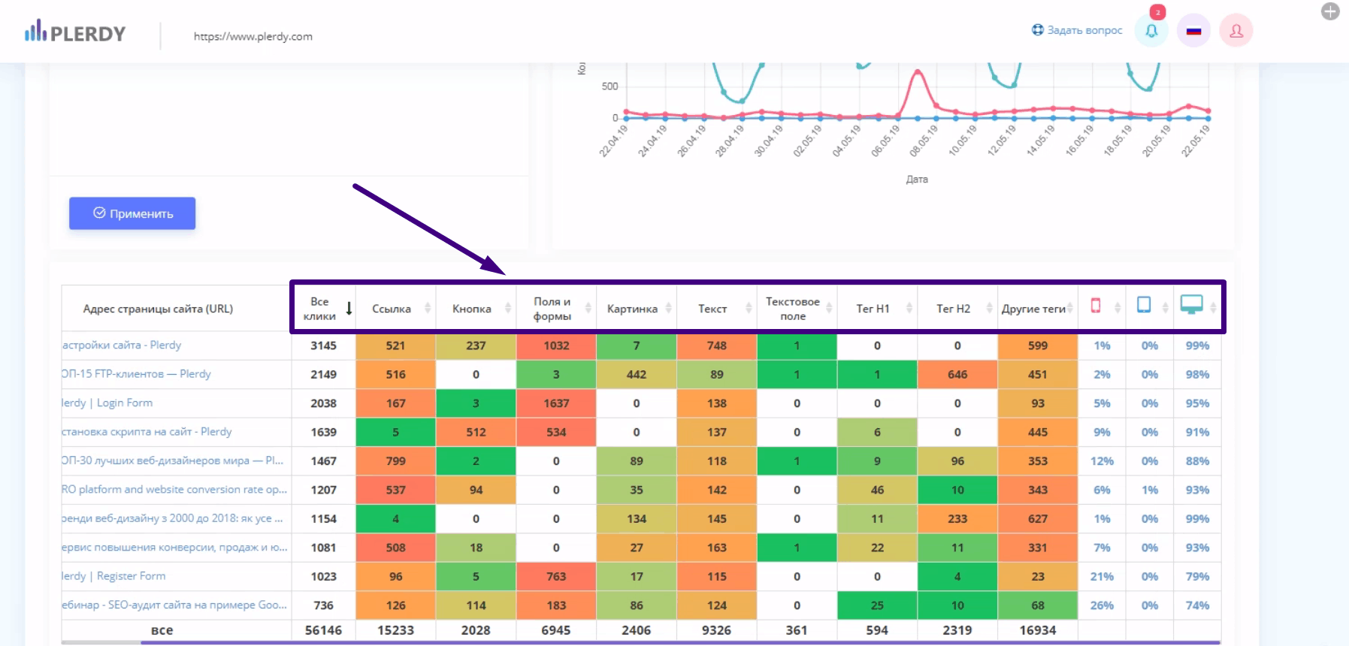The height and width of the screenshot is (646, 1349).
Task: Sort table by Тег H2 column
Action: 958,309
